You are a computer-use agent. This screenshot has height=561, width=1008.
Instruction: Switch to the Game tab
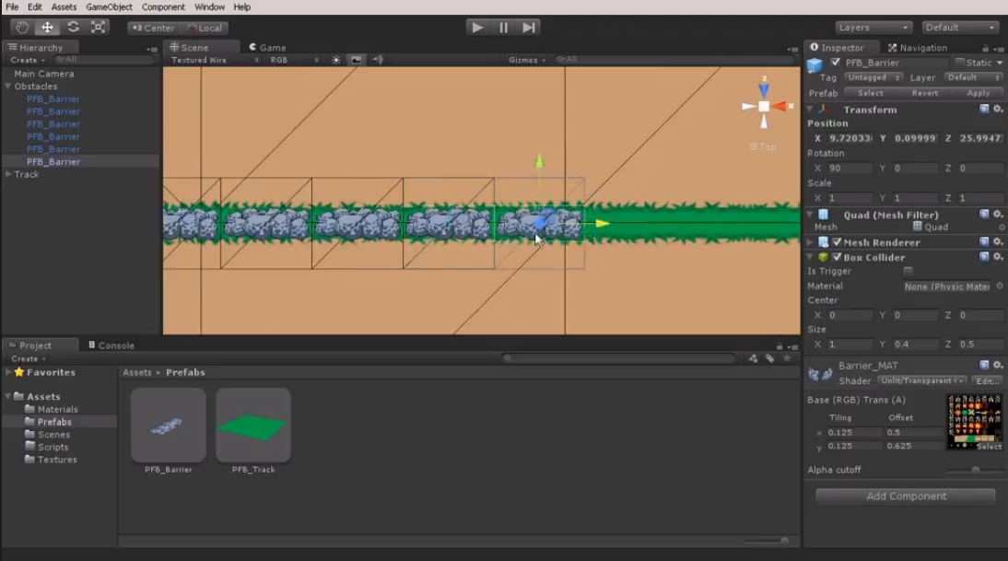pos(267,48)
